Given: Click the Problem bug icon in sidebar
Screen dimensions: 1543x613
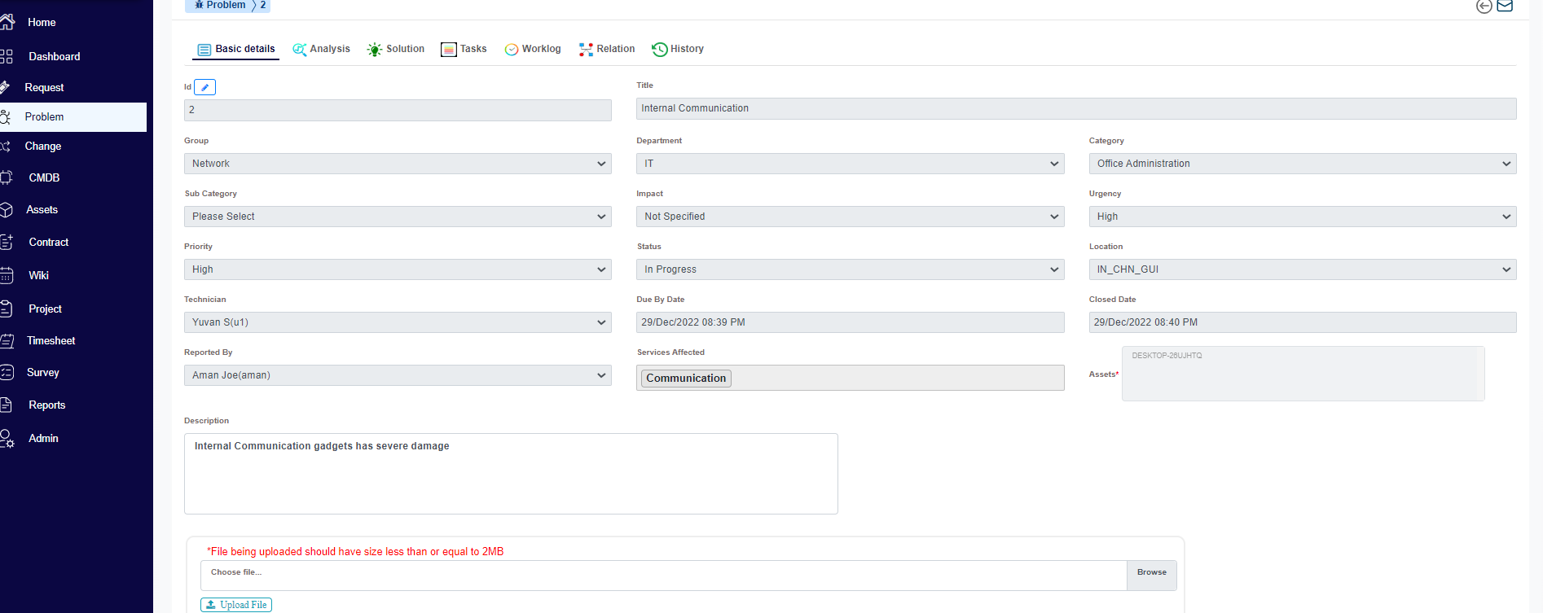Looking at the screenshot, I should pyautogui.click(x=5, y=117).
